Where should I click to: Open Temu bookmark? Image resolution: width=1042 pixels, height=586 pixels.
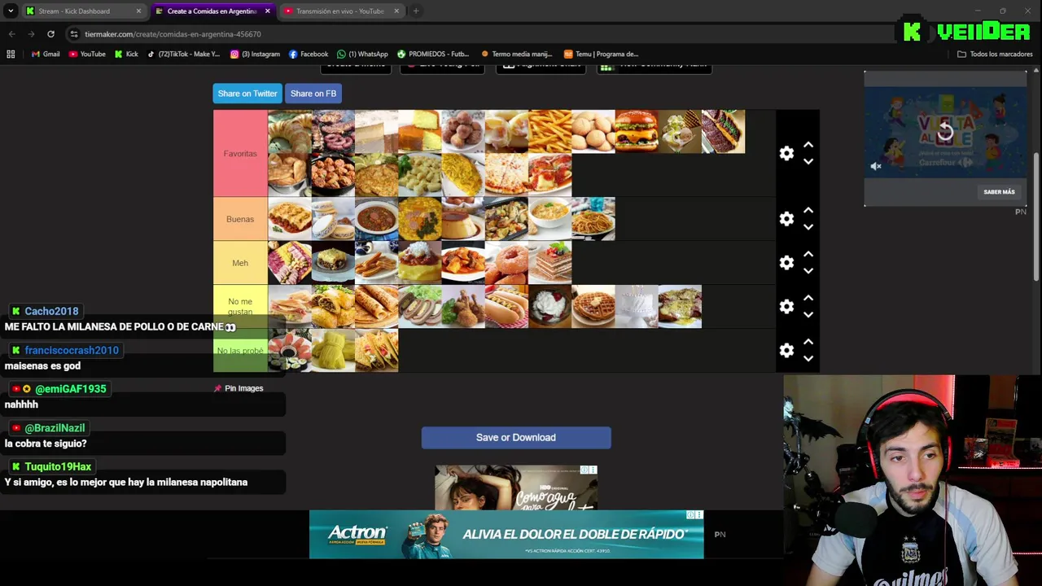pyautogui.click(x=602, y=55)
